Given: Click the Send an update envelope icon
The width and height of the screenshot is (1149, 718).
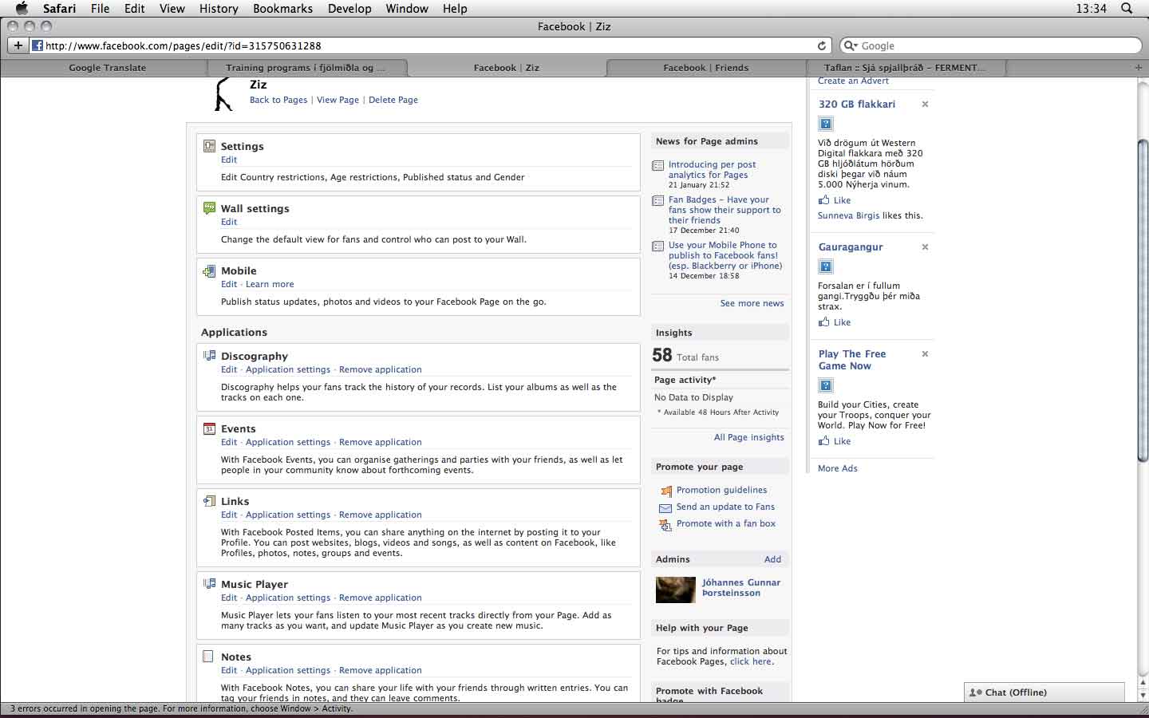Looking at the screenshot, I should tap(665, 507).
